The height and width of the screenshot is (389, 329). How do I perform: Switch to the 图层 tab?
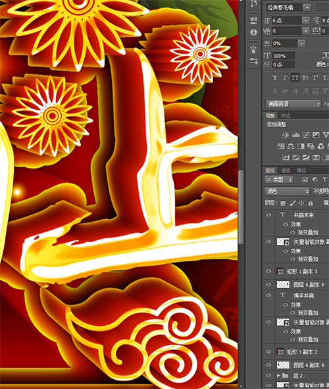click(x=270, y=170)
